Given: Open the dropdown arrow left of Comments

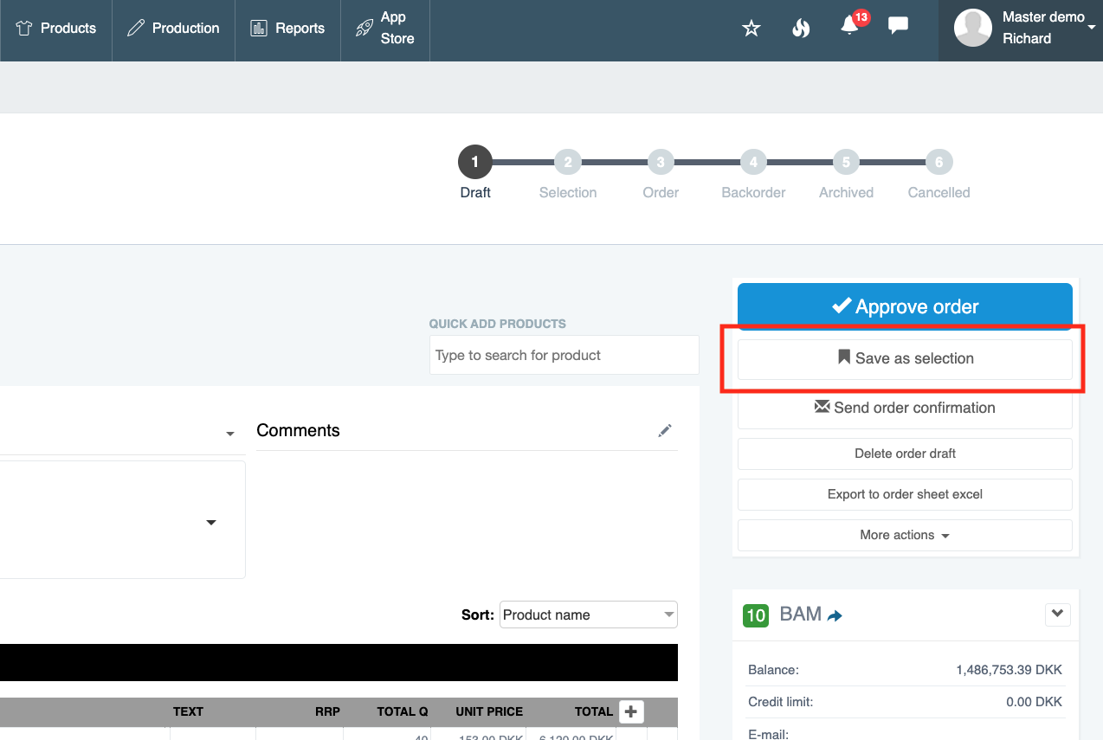Looking at the screenshot, I should click(230, 433).
